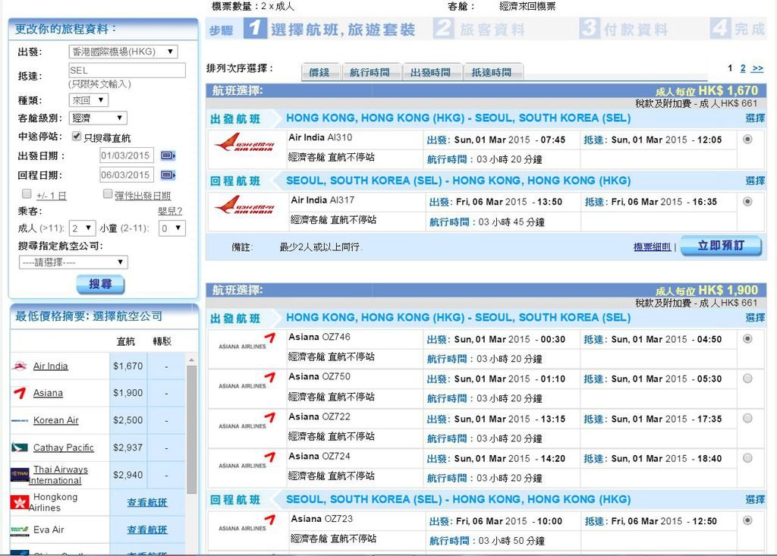Click the destination input field with SEL

coord(127,70)
